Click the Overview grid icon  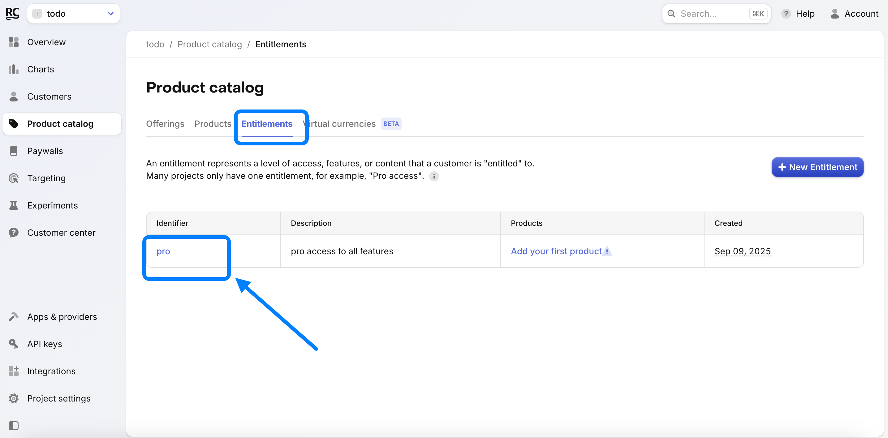click(13, 42)
